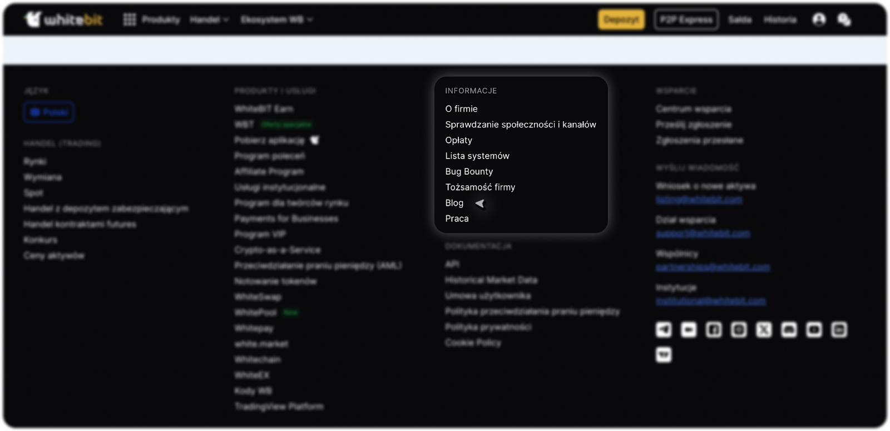
Task: Open the Praca link
Action: (x=457, y=219)
